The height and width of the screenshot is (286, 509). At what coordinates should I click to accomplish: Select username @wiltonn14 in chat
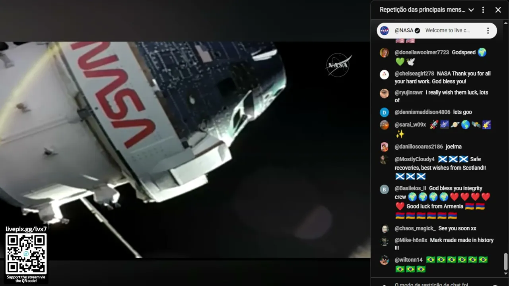(408, 260)
